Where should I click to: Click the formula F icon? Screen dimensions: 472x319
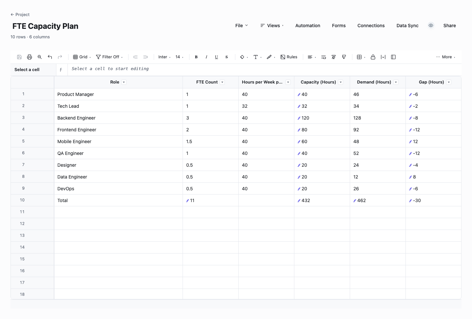tap(61, 70)
